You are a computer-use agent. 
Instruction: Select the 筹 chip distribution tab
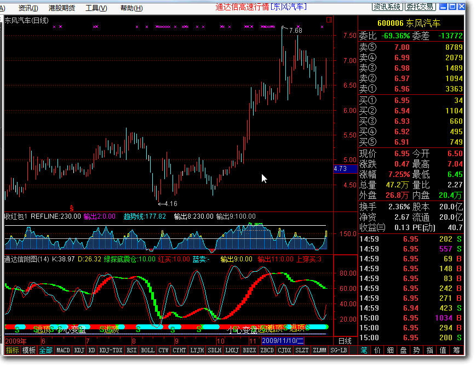point(457,350)
